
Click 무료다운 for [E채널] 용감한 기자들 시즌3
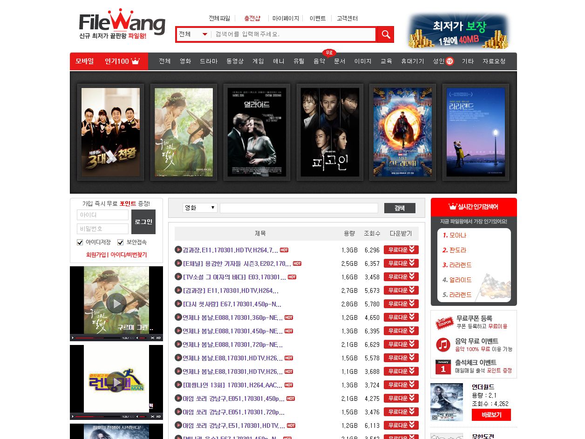(x=401, y=263)
